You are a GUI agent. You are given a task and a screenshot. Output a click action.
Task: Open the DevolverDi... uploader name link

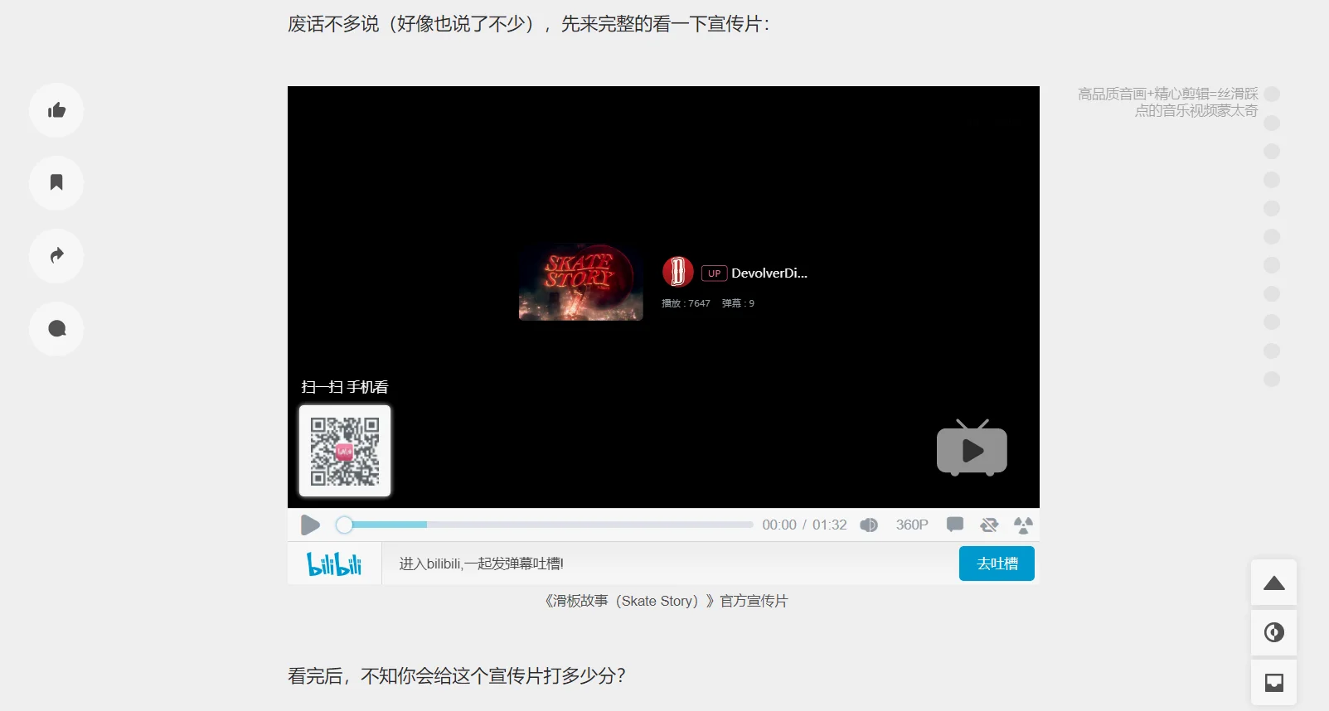(769, 273)
